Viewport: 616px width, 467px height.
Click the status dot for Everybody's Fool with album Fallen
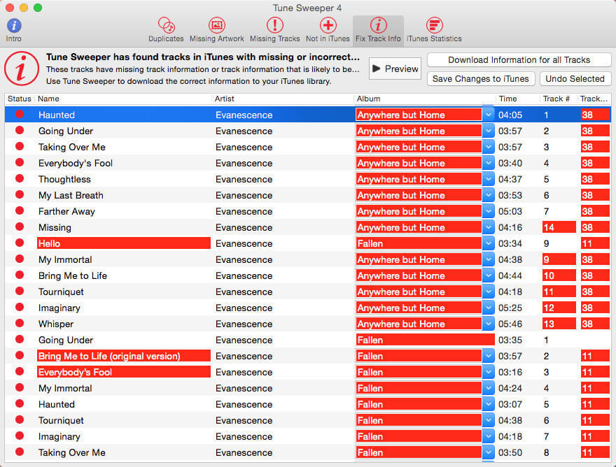click(x=20, y=372)
